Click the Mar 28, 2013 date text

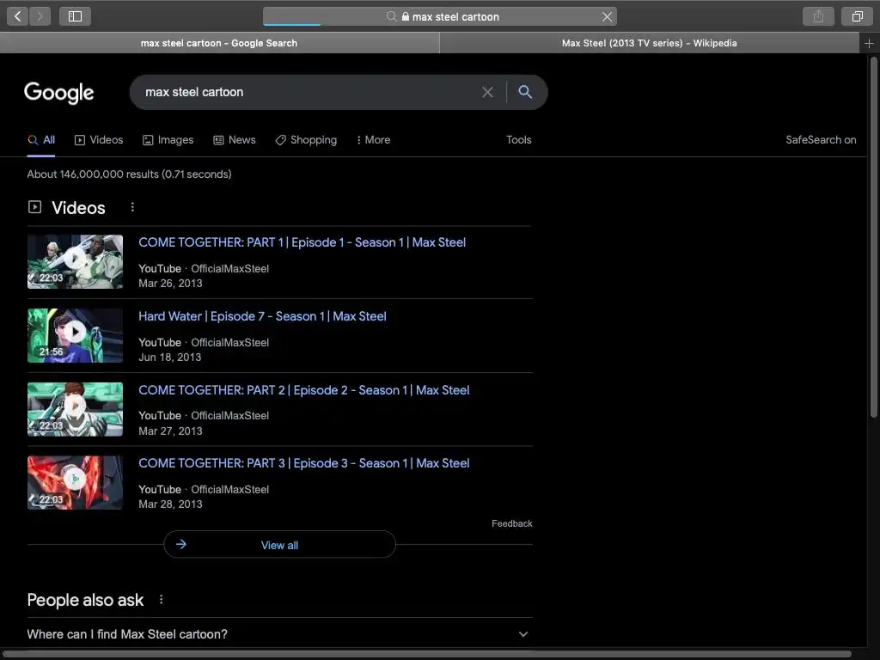pyautogui.click(x=170, y=504)
